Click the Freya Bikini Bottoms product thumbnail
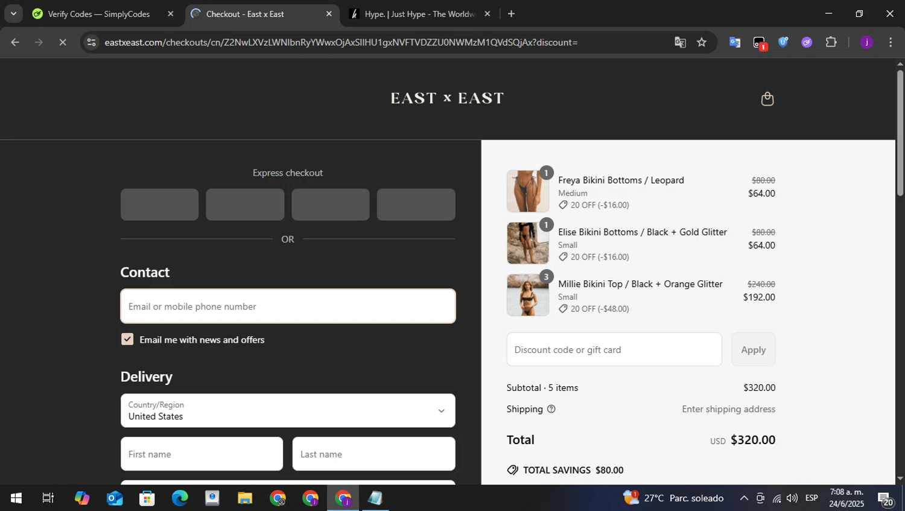 [x=528, y=191]
